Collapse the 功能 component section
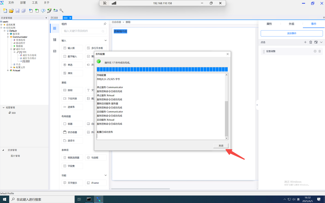The height and width of the screenshot is (203, 325). coord(106,175)
